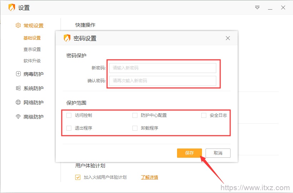293x193 pixels.
Task: Close the 密码设置 dialog
Action: (x=228, y=38)
